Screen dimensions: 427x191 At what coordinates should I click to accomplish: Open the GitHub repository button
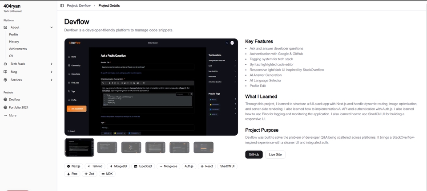[x=254, y=154]
